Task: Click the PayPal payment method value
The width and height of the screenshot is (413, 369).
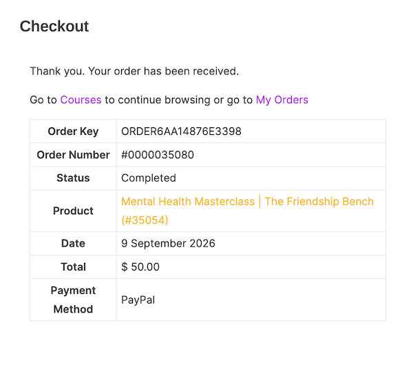Action: [138, 300]
